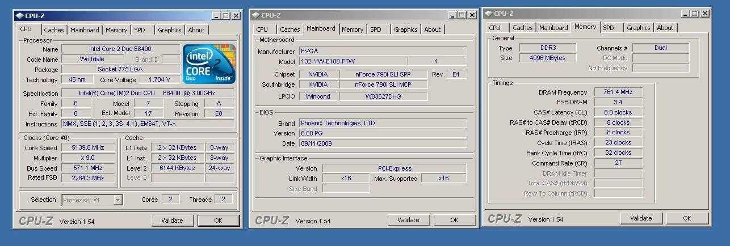
Task: Click the 761.4 MHz DRAM frequency value
Action: [x=618, y=92]
